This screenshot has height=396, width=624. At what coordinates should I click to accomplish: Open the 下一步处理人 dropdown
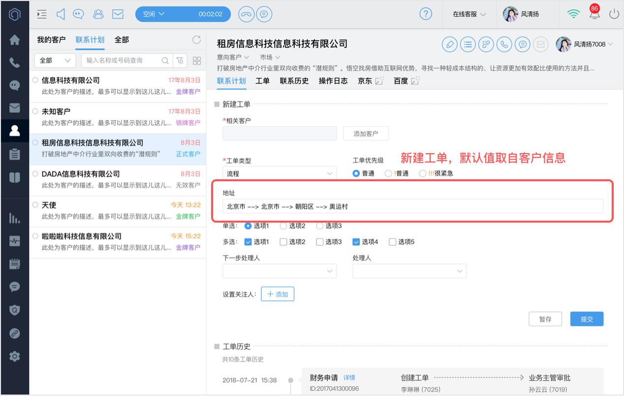(x=280, y=271)
